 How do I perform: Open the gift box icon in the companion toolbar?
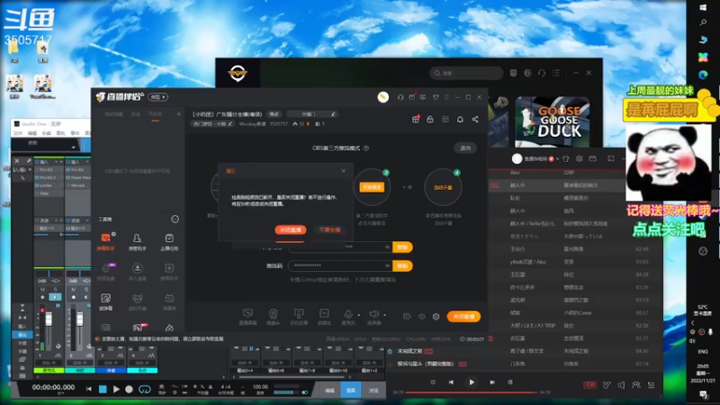416,120
